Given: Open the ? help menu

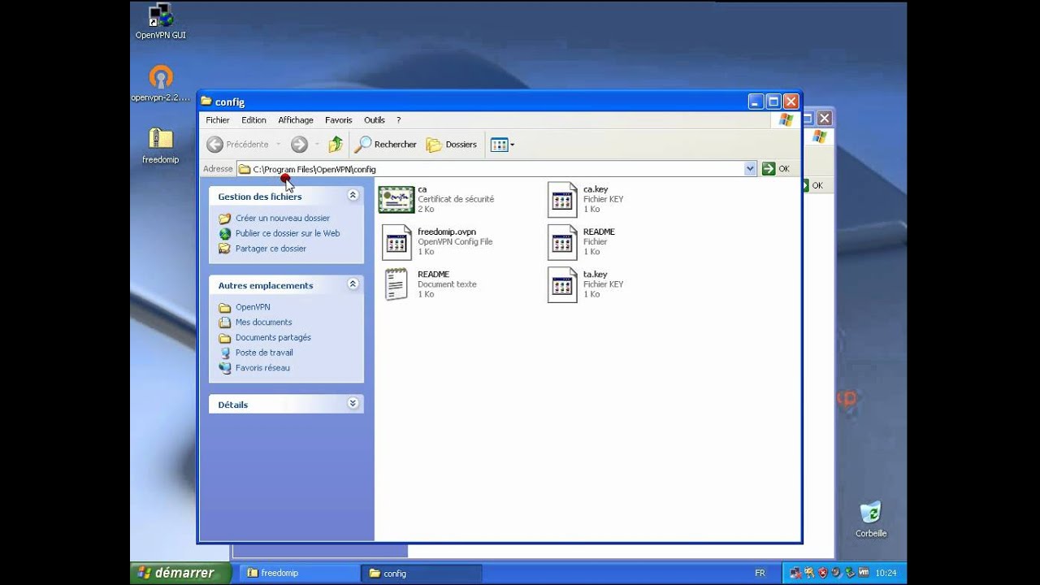Looking at the screenshot, I should click(398, 120).
